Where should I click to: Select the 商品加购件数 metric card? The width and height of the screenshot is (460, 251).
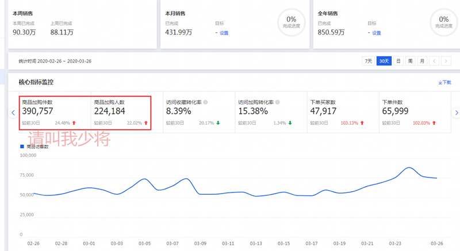55,112
